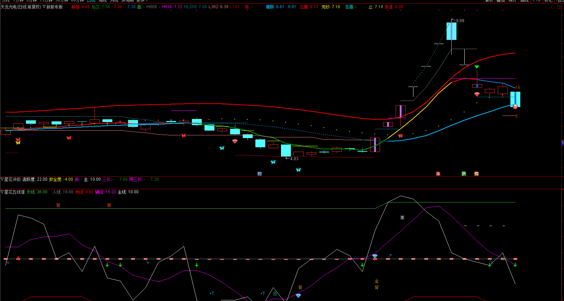The image size is (564, 301).
Task: Click the cyan butterfly below the 4.83 low
Action: pos(298,170)
